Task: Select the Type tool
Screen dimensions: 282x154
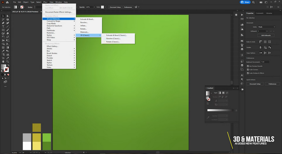Action: coord(3,27)
